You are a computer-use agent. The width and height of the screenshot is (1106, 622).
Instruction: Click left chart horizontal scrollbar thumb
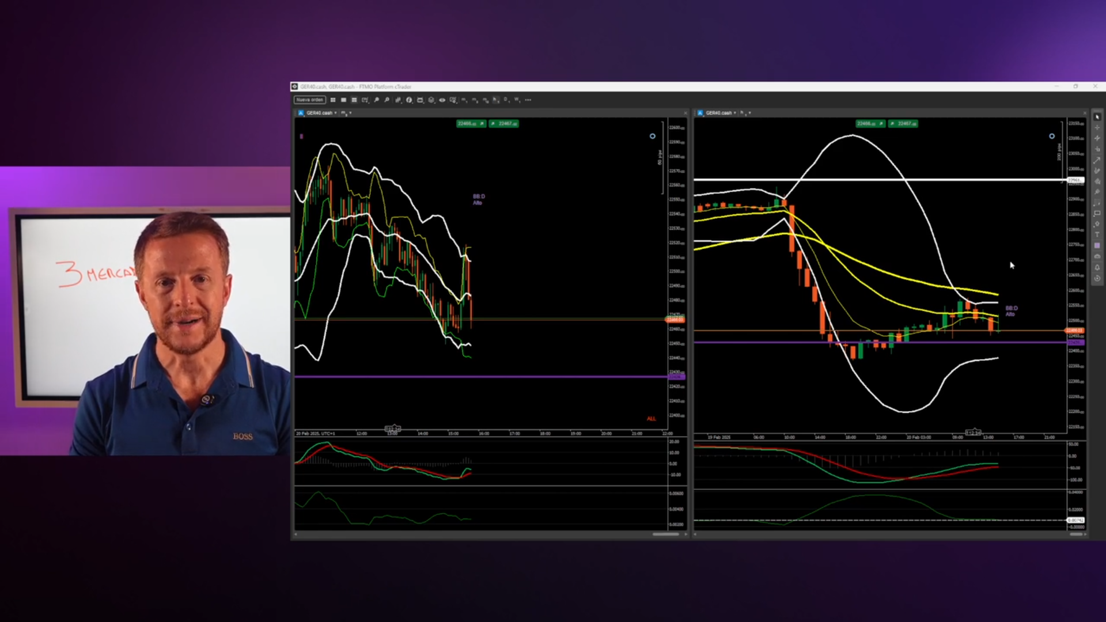coord(666,534)
